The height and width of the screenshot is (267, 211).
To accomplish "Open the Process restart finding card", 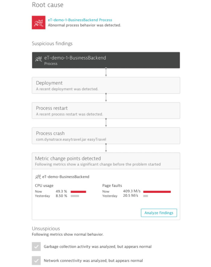I will coord(106,110).
